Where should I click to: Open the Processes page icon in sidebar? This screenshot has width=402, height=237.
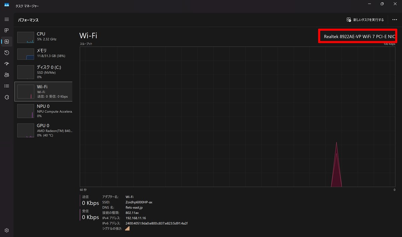coord(7,30)
